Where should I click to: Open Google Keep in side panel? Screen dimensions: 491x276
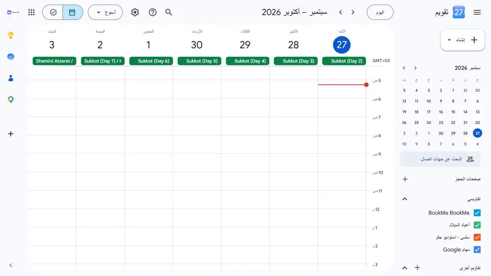[11, 35]
